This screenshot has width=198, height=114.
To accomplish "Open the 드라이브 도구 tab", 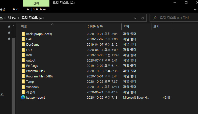I will 36,9.
